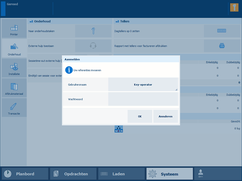
Task: Open the Printer section in sidebar
Action: pos(14,29)
